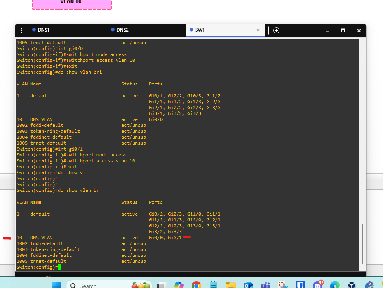Click the 'do show vlan bri' command line
This screenshot has height=288, width=383.
pyautogui.click(x=59, y=72)
